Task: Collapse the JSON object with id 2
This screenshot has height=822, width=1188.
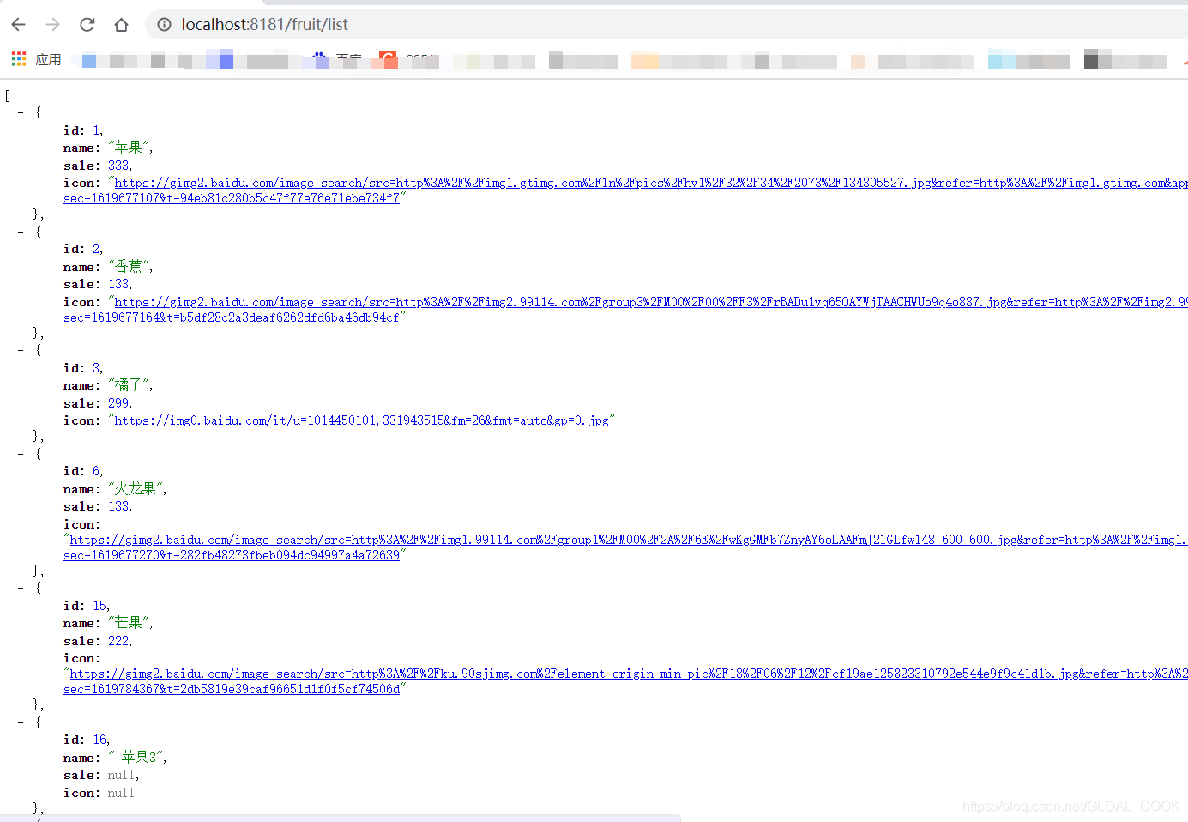Action: [21, 232]
